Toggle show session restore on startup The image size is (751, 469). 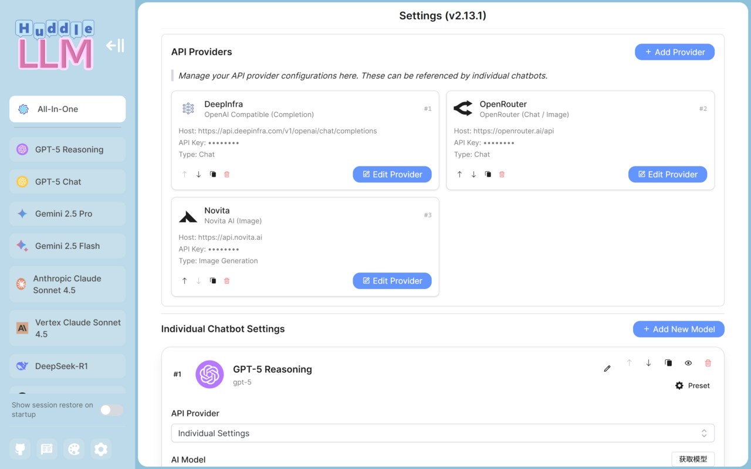[111, 410]
